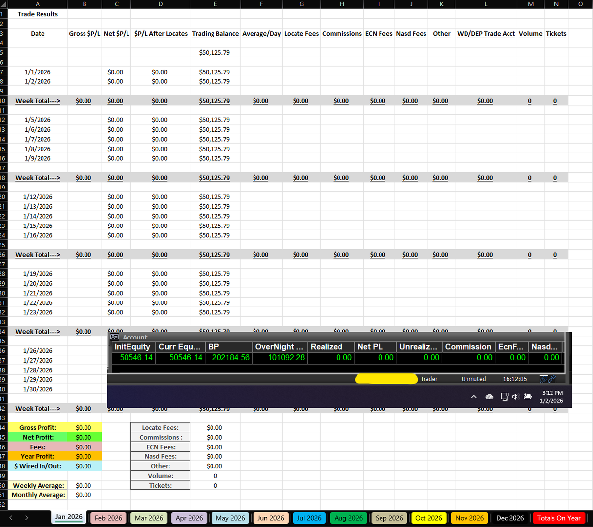Screen dimensions: 593x527
Task: Switch to the Feb 2026 sheet tab
Action: click(x=108, y=518)
